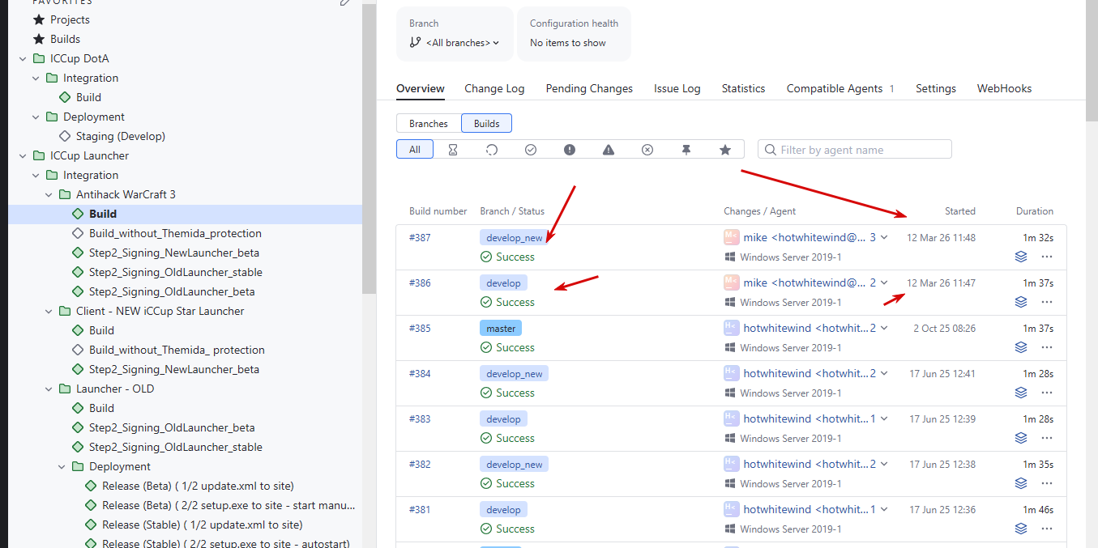Click Configuration health panel
Viewport: 1098px width, 548px height.
click(574, 33)
